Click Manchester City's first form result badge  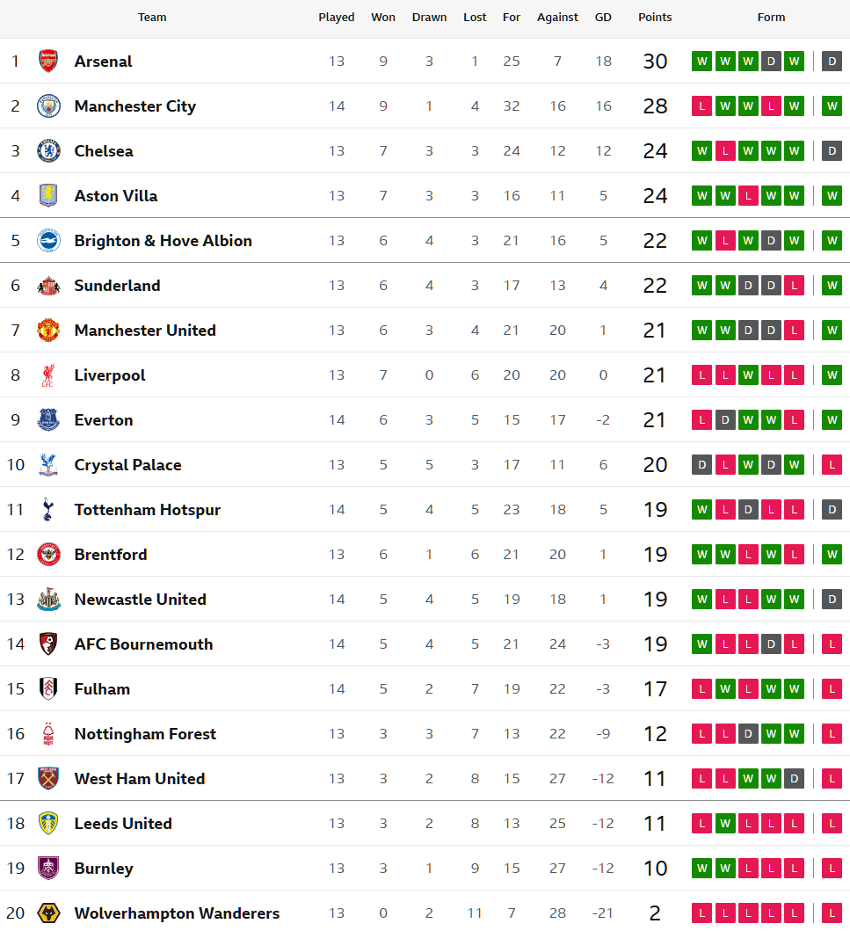701,106
